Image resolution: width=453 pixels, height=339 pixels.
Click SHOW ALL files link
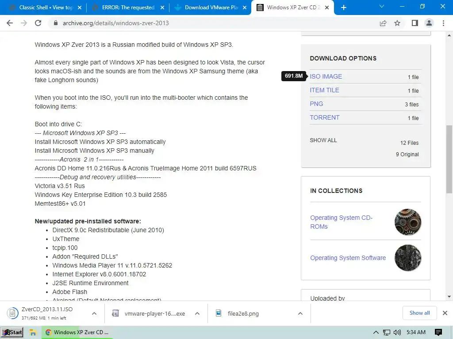[x=323, y=140]
